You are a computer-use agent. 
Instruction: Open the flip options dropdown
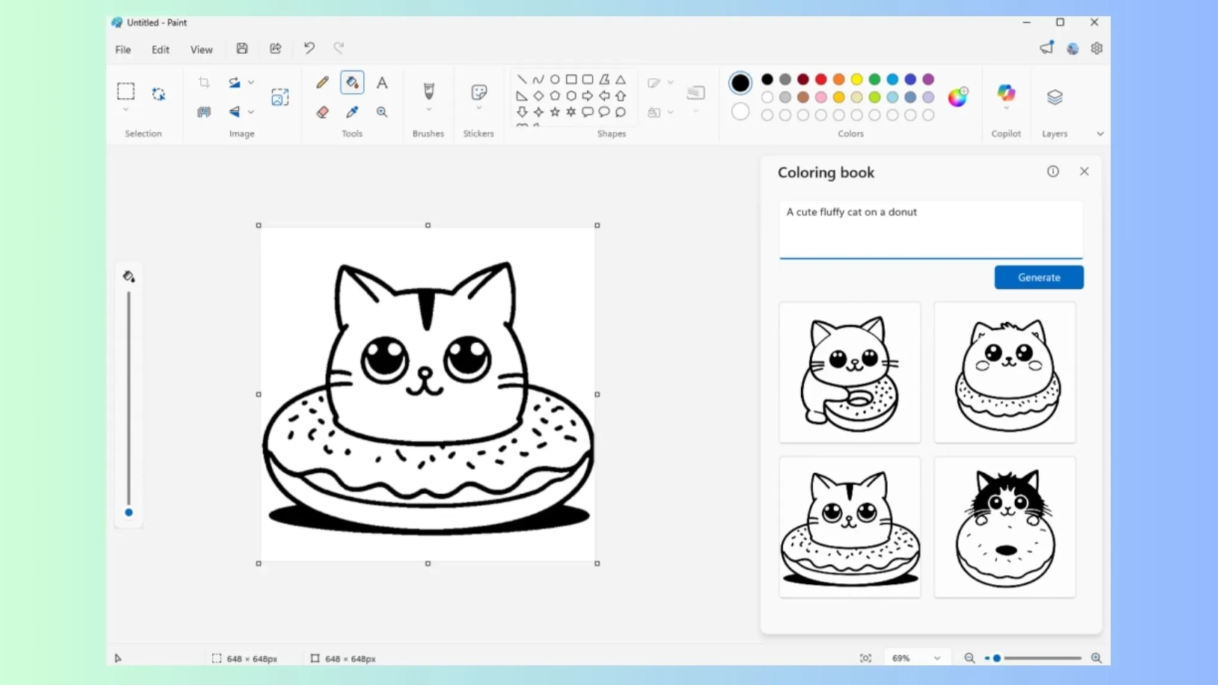252,112
